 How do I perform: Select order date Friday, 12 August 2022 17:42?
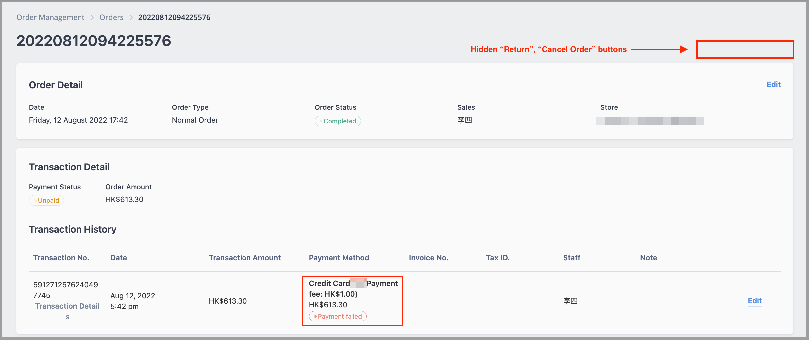pos(78,120)
